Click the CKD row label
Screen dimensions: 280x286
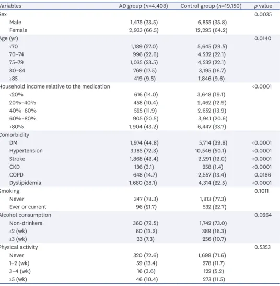tap(15, 167)
